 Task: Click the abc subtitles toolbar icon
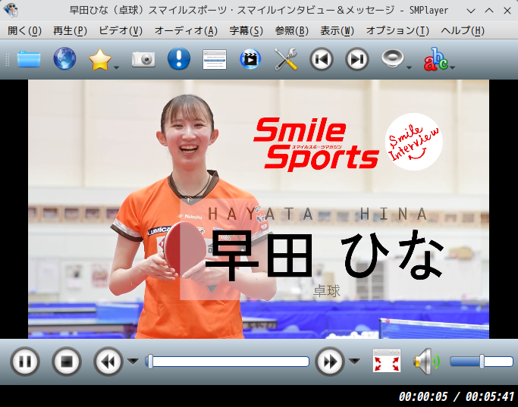436,59
